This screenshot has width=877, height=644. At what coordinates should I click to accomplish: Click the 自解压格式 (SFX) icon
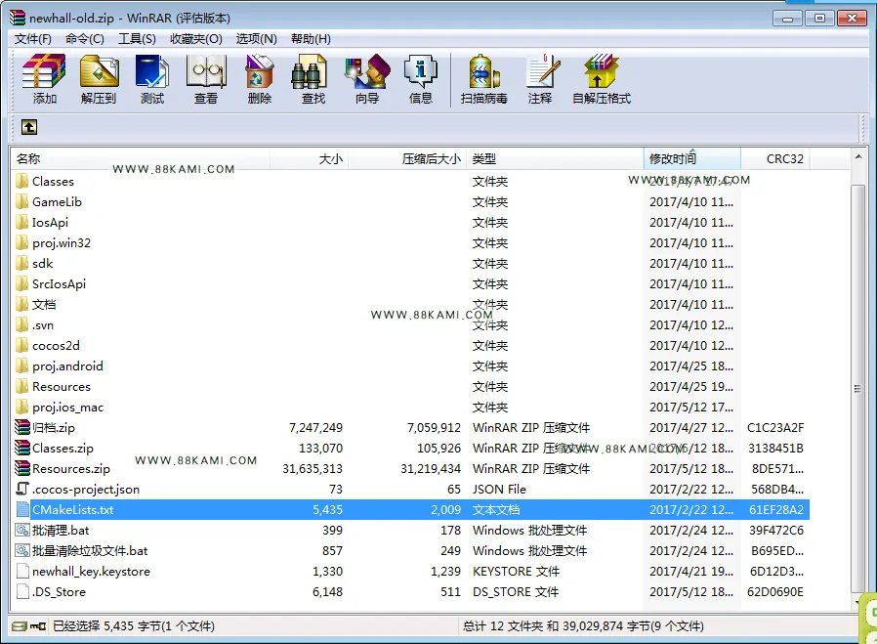pyautogui.click(x=602, y=79)
